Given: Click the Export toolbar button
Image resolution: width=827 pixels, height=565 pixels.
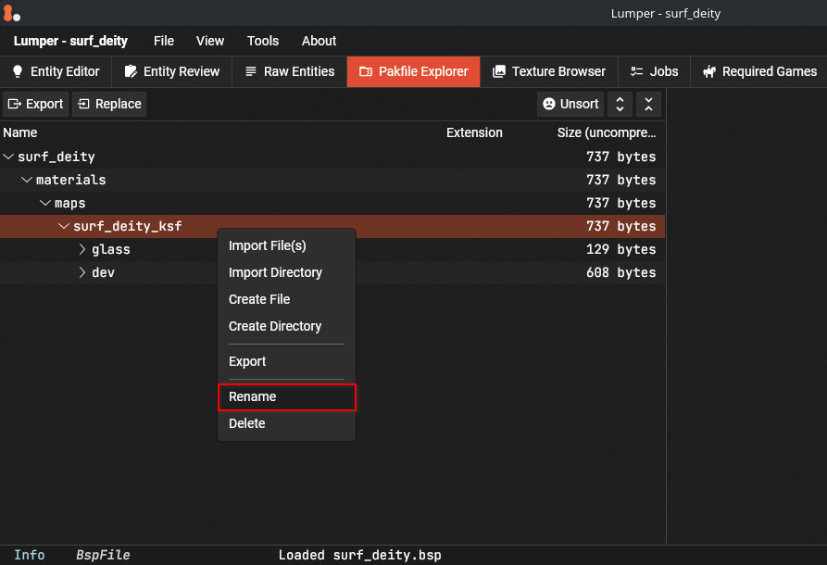Looking at the screenshot, I should click(35, 104).
